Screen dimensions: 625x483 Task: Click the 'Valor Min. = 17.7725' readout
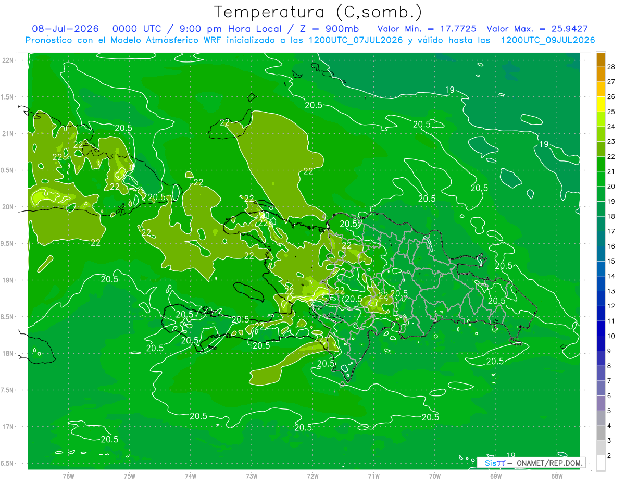(426, 29)
